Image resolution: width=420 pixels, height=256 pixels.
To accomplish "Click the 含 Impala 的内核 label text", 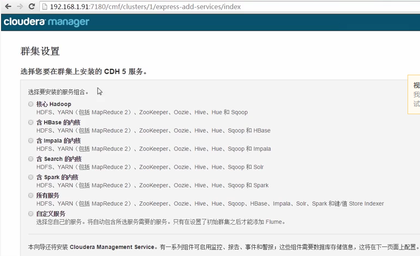I will [59, 140].
